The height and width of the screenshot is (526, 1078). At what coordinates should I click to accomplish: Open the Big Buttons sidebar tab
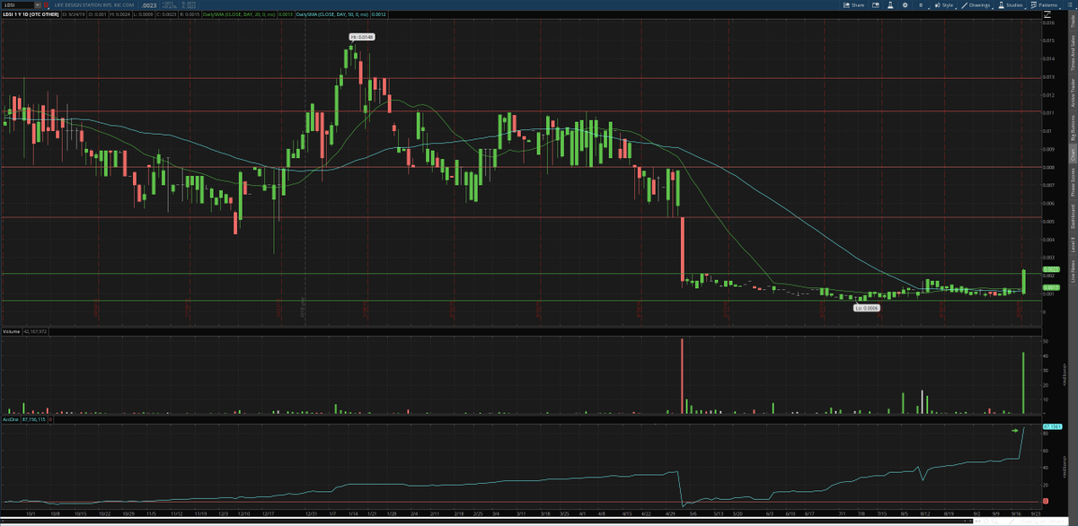coord(1073,129)
